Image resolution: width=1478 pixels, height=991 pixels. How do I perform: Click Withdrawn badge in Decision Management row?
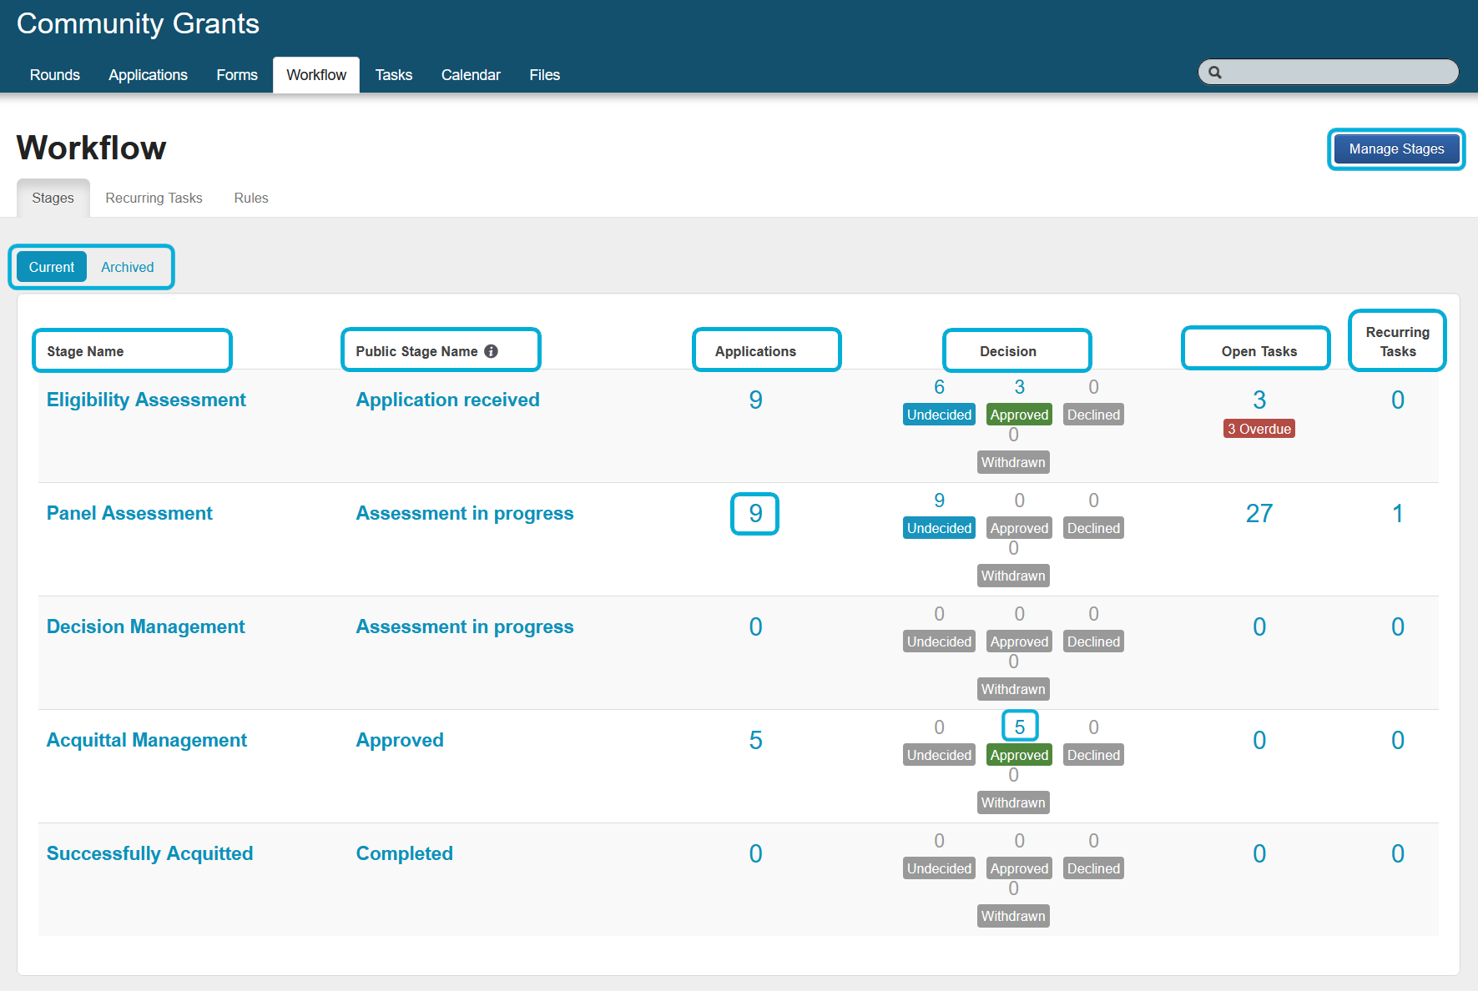1013,689
